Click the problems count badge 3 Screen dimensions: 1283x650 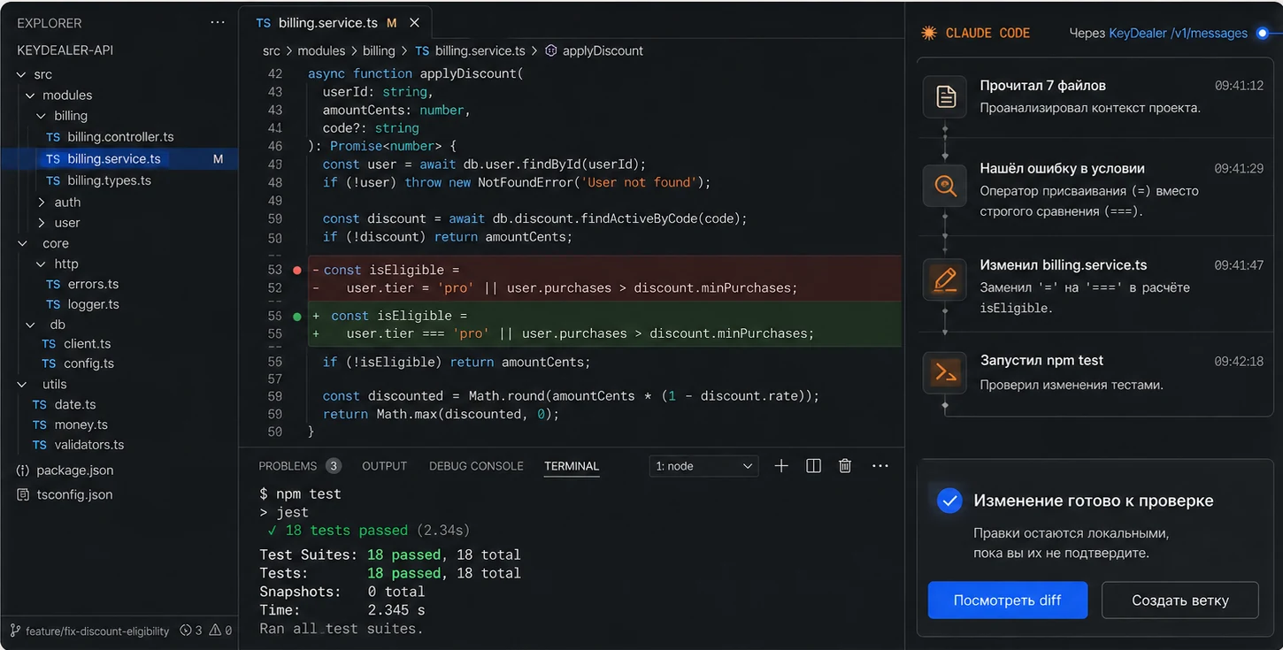[x=334, y=466]
